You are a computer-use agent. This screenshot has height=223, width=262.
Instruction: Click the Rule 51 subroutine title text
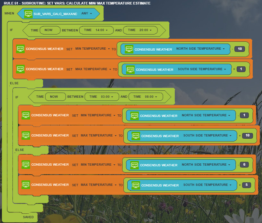77,3
